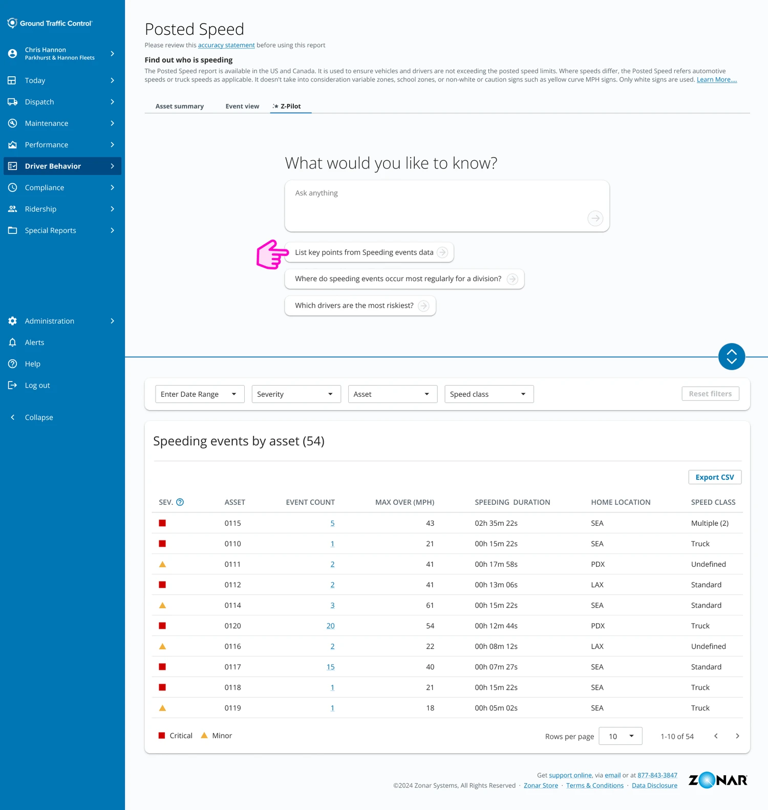Click the Ridership people icon
The height and width of the screenshot is (810, 768).
pyautogui.click(x=13, y=209)
